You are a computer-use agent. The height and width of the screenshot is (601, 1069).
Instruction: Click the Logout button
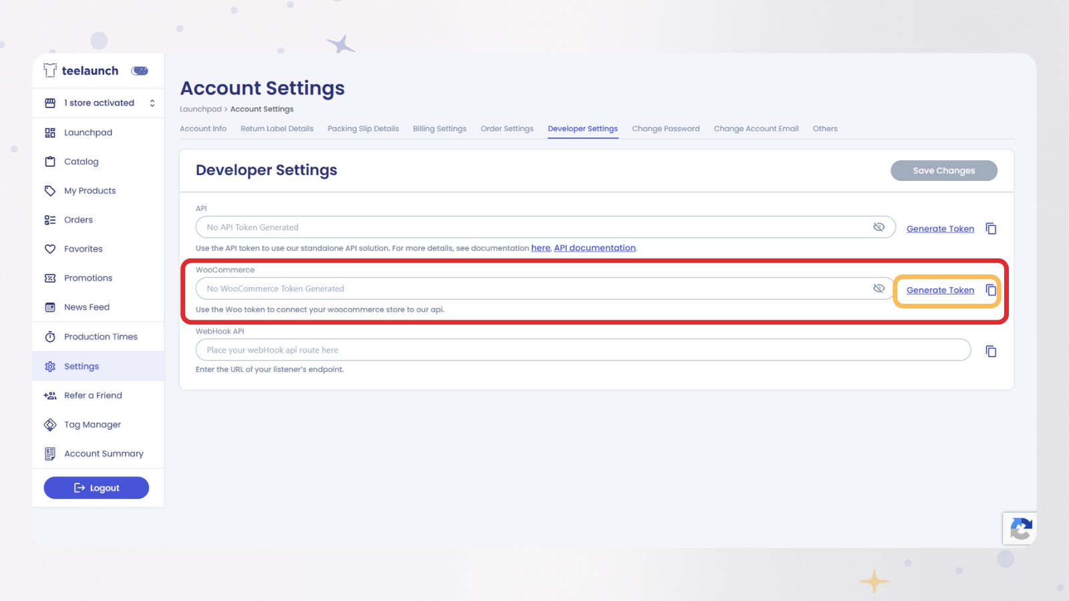96,487
